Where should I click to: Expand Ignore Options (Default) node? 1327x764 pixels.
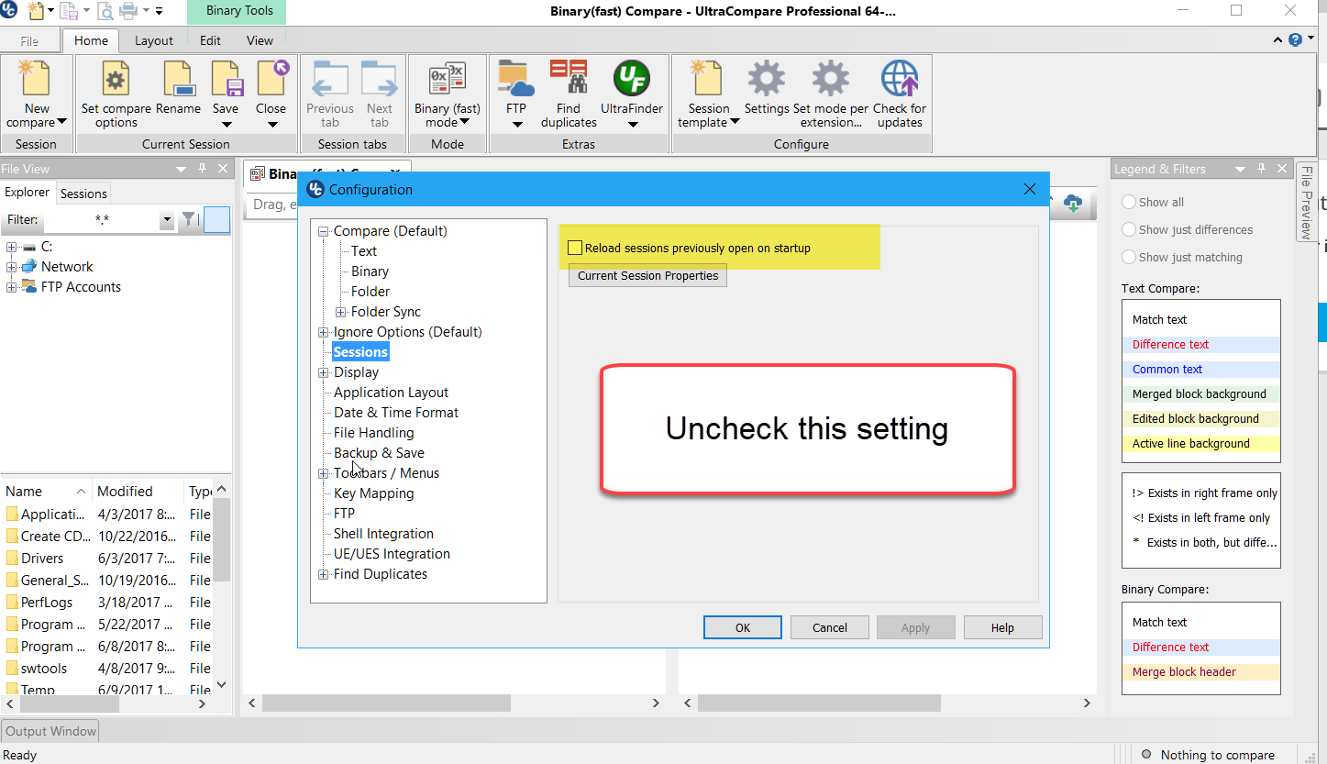(x=323, y=332)
